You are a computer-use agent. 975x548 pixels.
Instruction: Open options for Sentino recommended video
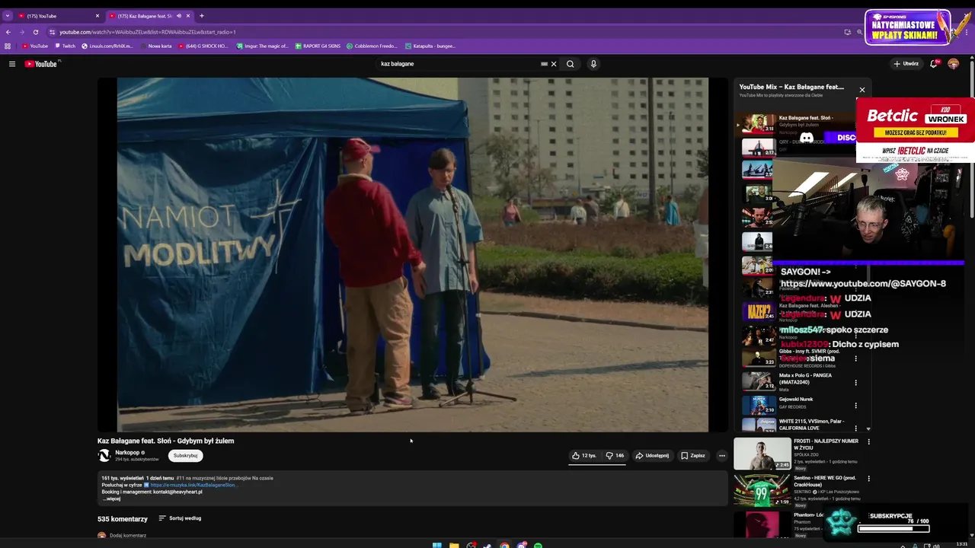pos(868,479)
